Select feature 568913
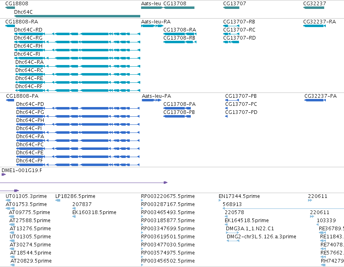344x267 pixels. point(232,204)
